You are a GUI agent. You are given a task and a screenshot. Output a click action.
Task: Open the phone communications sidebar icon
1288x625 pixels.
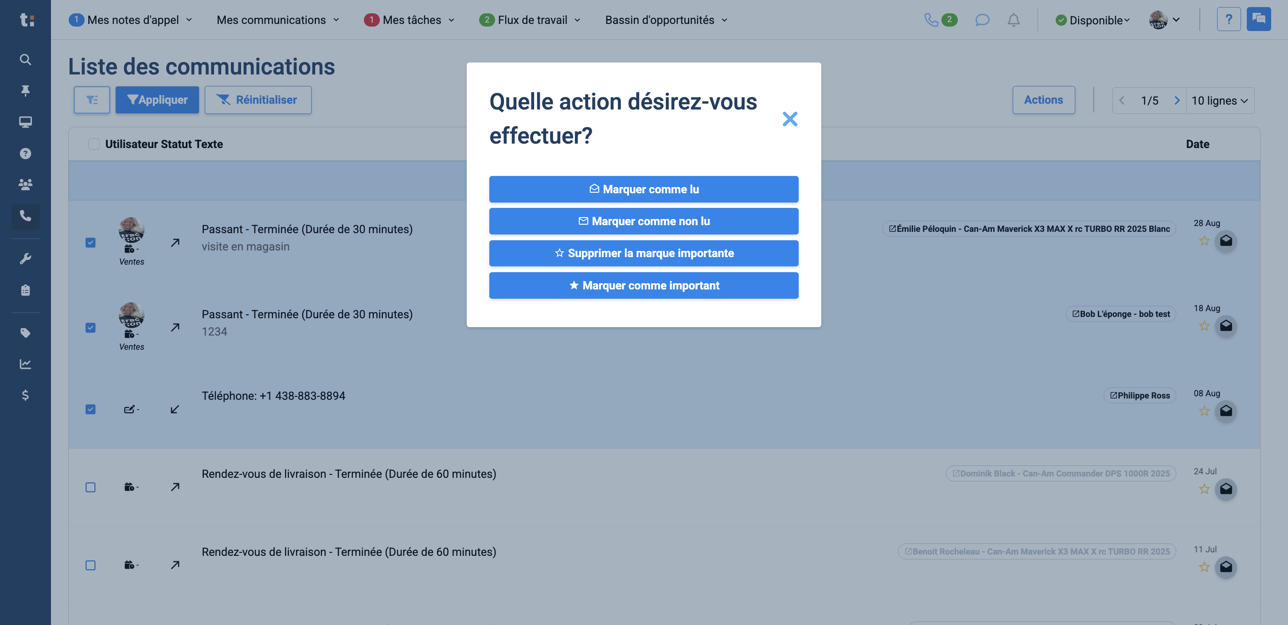pyautogui.click(x=25, y=216)
